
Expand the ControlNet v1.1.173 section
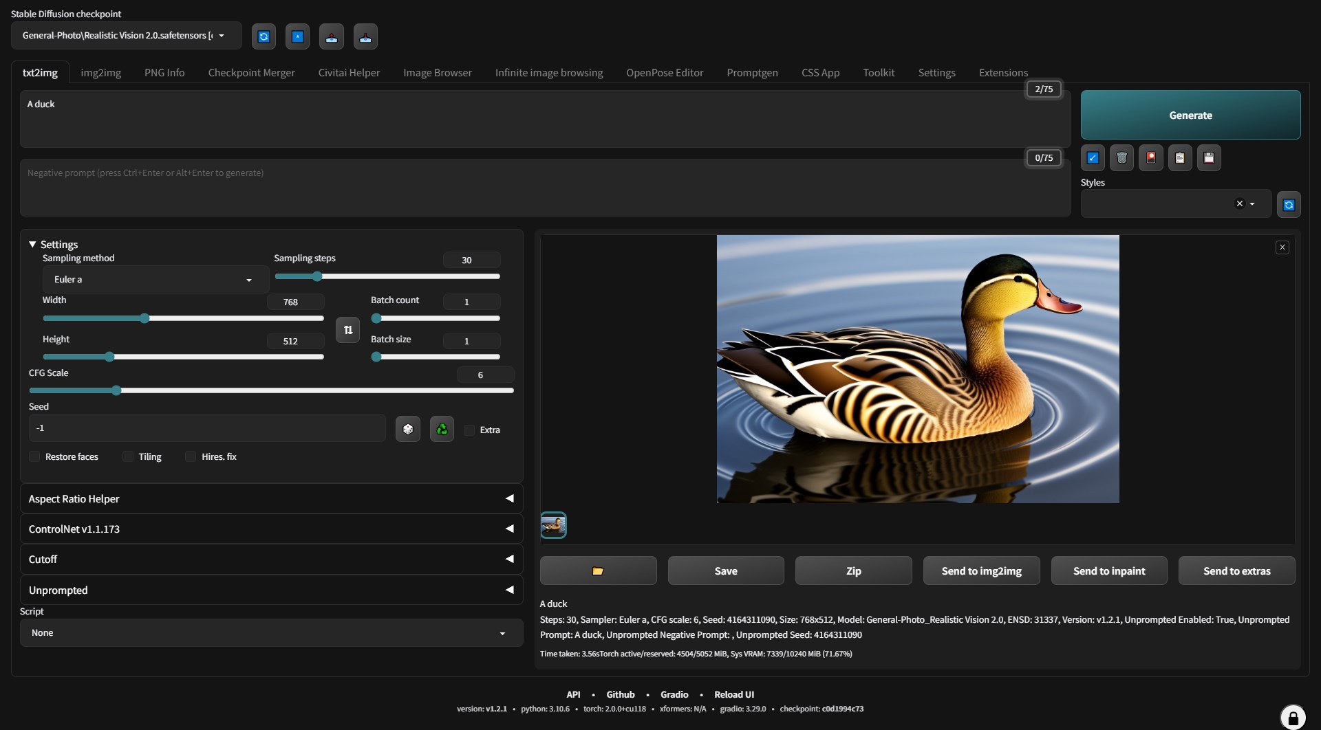271,529
